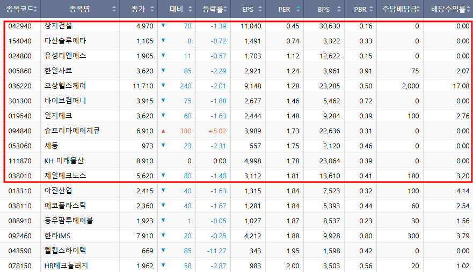Click the blue down-arrow in 상지건설 row
The height and width of the screenshot is (272, 473).
pos(163,26)
